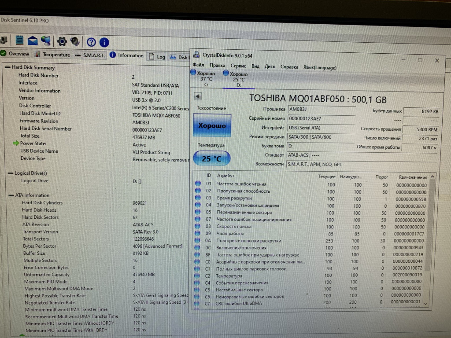Open the Сервис menu

click(x=238, y=66)
